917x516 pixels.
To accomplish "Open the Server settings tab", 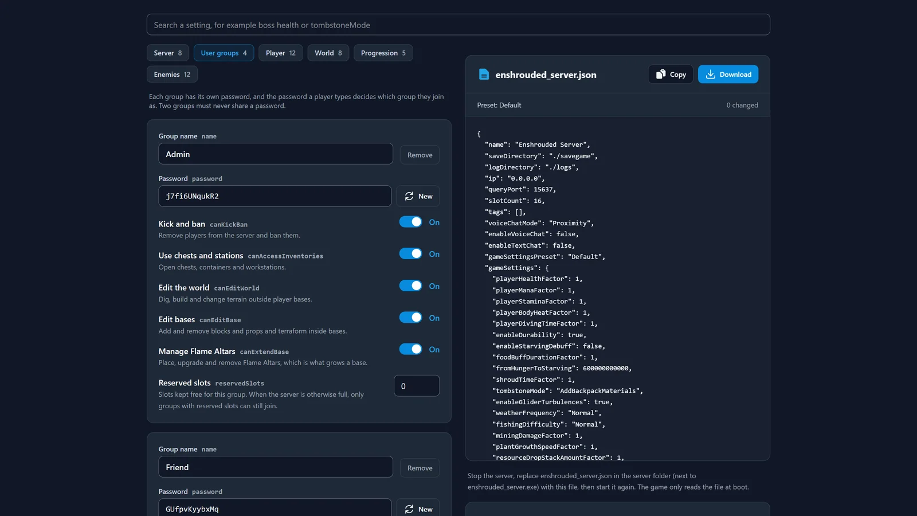I will 168,53.
